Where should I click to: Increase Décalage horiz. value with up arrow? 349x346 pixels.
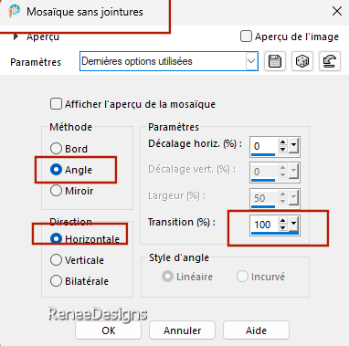coord(283,142)
